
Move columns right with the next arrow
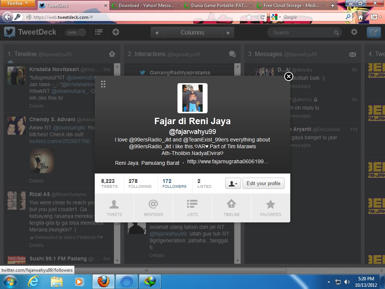228,32
